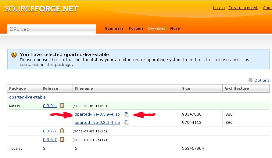Viewport: 272px width, 158px height.
Task: Download gparted-live-0.3.9-4.zip file
Action: [97, 122]
